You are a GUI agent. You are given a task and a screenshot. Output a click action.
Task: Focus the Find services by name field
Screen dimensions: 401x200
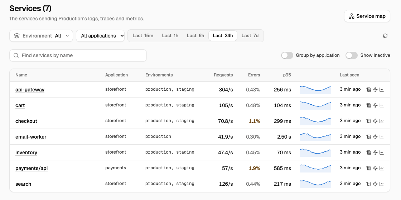[x=78, y=55]
